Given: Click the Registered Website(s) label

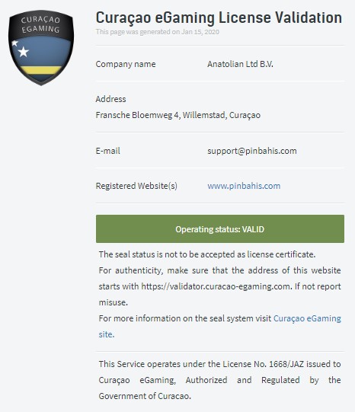Looking at the screenshot, I should click(x=136, y=186).
